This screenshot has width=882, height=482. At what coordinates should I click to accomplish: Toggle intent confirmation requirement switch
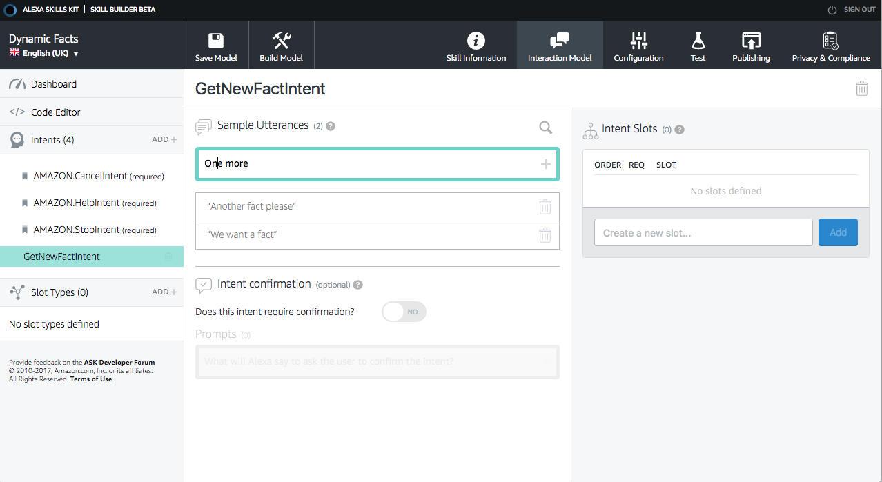pyautogui.click(x=404, y=312)
